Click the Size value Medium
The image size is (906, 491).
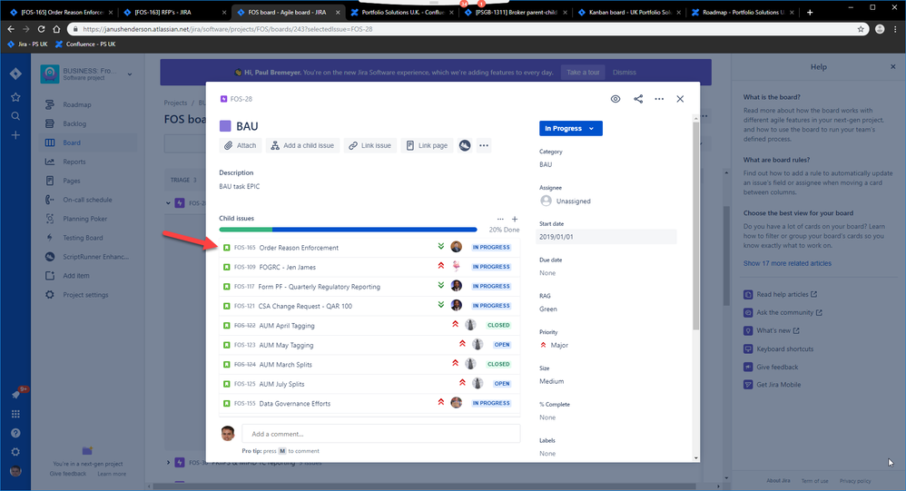552,381
